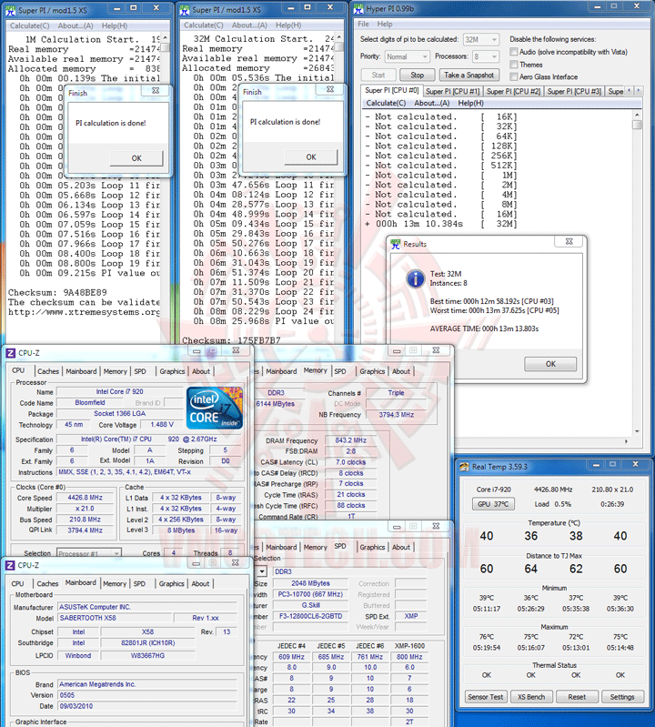Screen dimensions: 655x727
Task: Click the F3-12800CL6-2GBTD part number field
Action: click(310, 616)
